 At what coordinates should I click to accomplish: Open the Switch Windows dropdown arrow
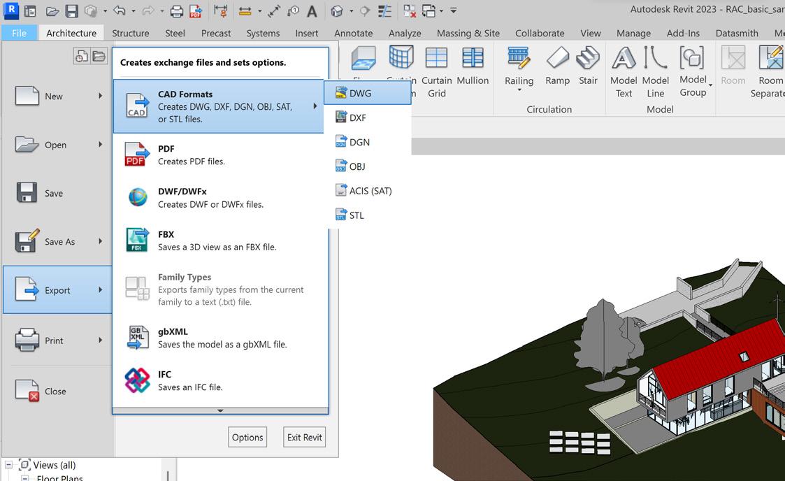point(441,10)
